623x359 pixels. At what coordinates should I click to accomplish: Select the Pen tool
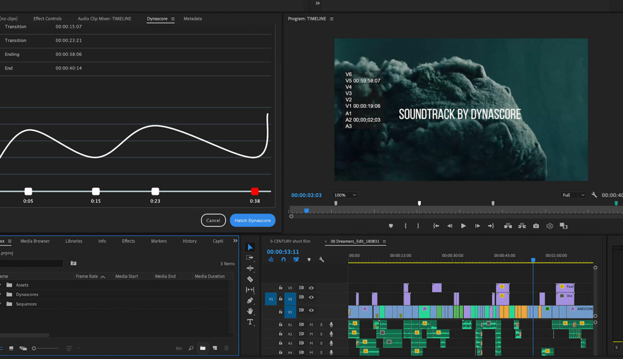point(250,301)
